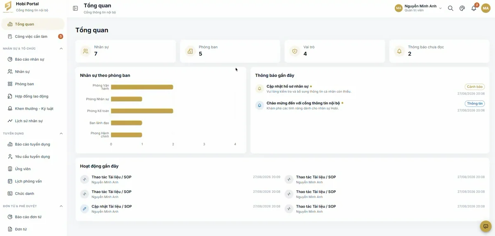Click the Vai trò count 4
The image size is (495, 236).
[305, 54]
